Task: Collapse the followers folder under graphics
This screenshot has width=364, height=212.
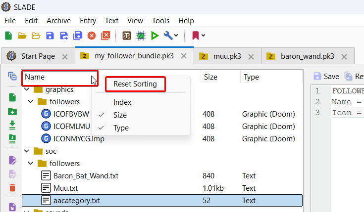Action: pyautogui.click(x=31, y=101)
